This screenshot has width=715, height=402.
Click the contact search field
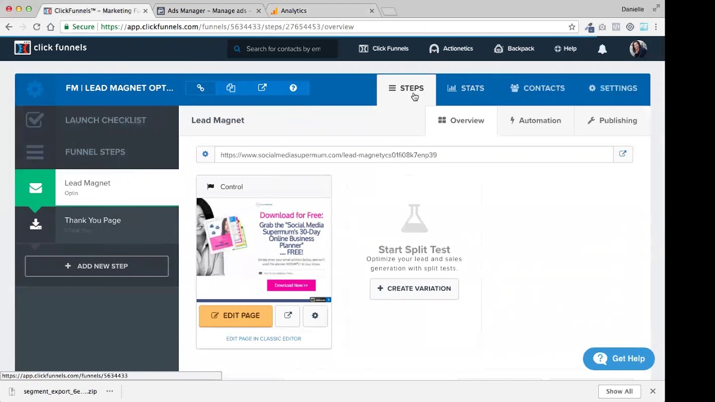tap(283, 49)
